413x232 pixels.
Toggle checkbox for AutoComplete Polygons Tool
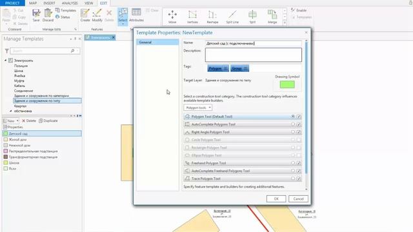pyautogui.click(x=298, y=124)
